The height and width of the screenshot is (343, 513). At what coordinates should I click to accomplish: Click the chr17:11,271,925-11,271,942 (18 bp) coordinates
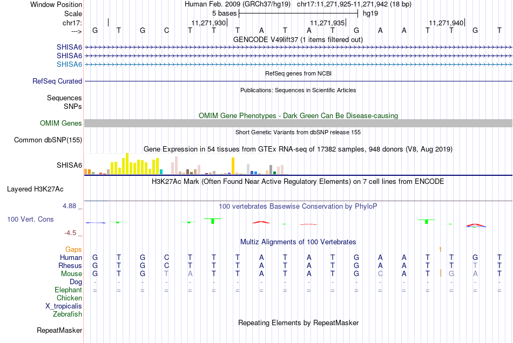pos(354,4)
